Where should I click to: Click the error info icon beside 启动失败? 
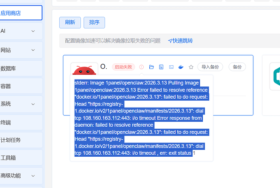tap(141, 67)
